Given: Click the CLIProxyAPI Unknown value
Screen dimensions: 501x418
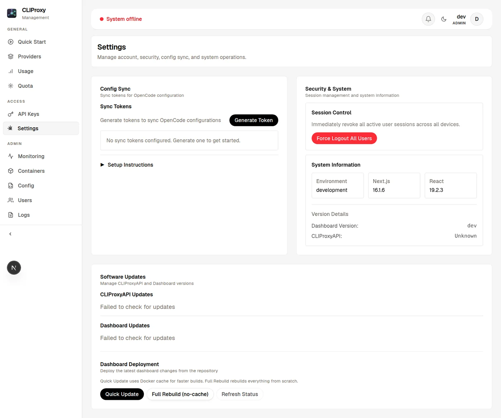Looking at the screenshot, I should (466, 236).
